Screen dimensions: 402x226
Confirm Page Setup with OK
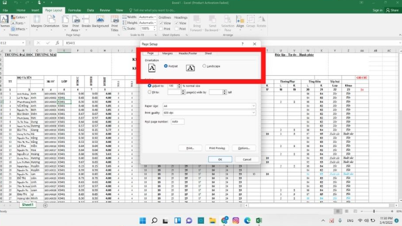[x=220, y=159]
